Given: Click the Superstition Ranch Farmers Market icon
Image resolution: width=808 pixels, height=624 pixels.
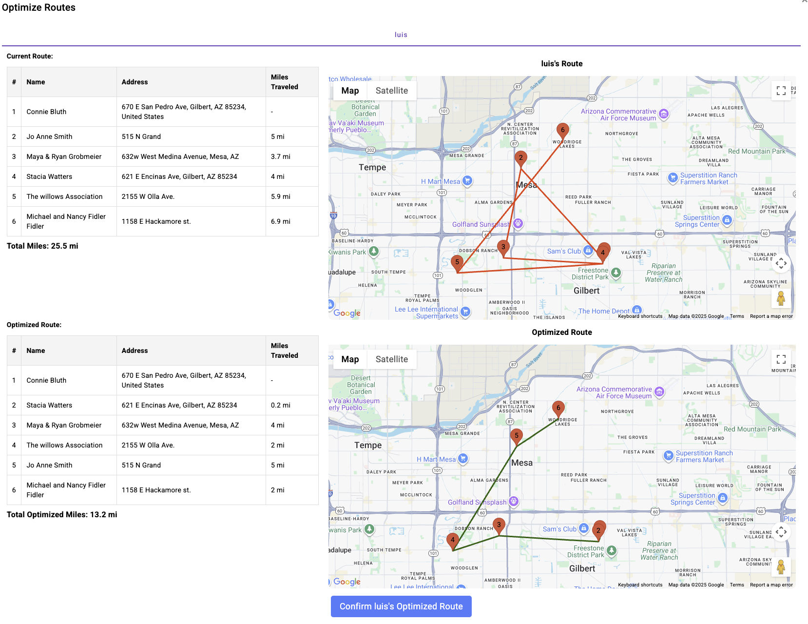Looking at the screenshot, I should pyautogui.click(x=673, y=178).
